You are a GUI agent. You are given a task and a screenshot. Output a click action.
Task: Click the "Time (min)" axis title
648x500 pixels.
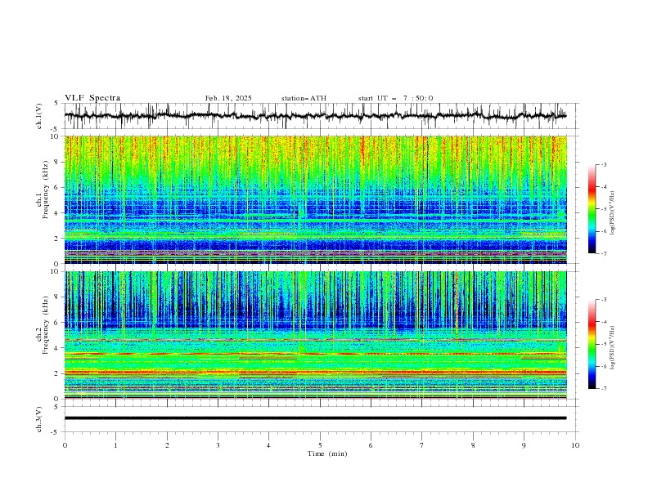327,453
